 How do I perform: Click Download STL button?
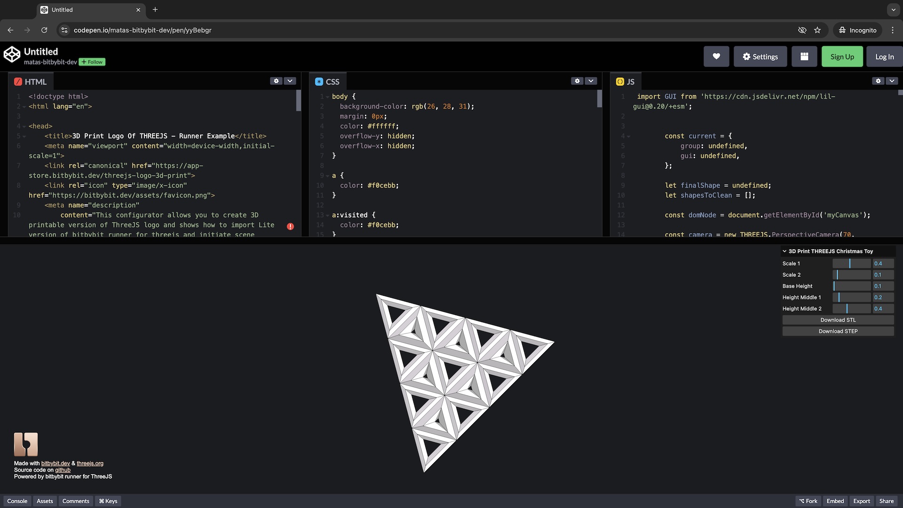coord(838,320)
